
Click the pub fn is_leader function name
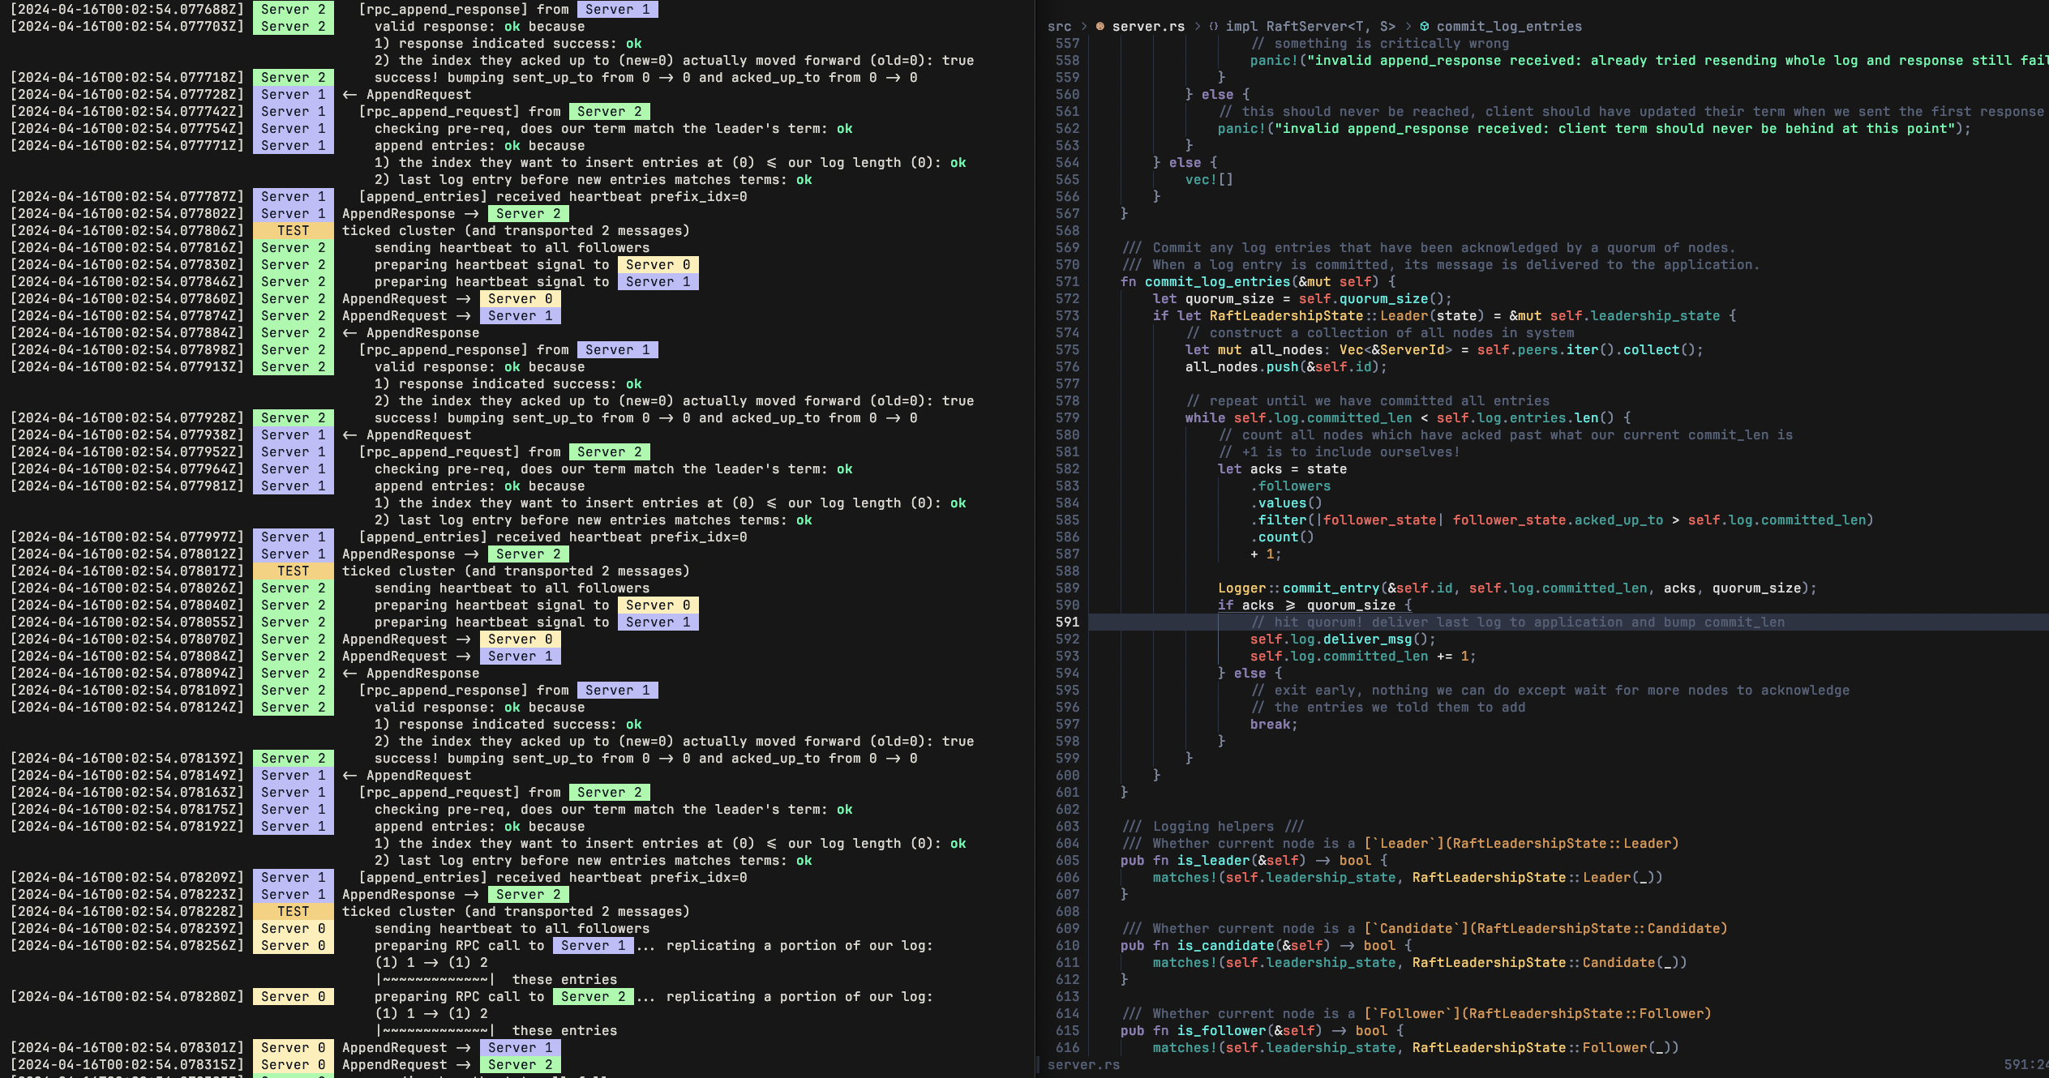point(1214,860)
